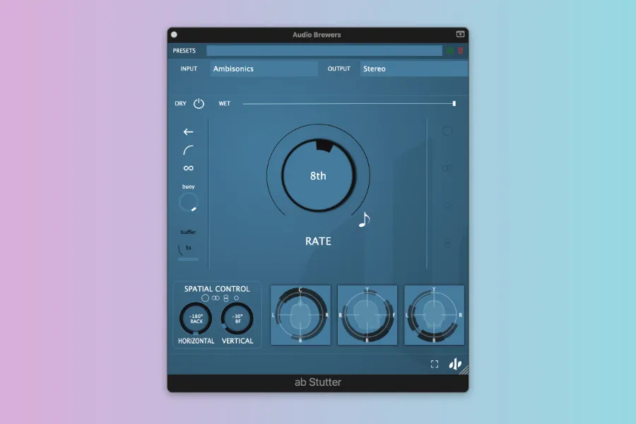Click the reverse arrow icon
This screenshot has height=424, width=636.
pos(188,132)
